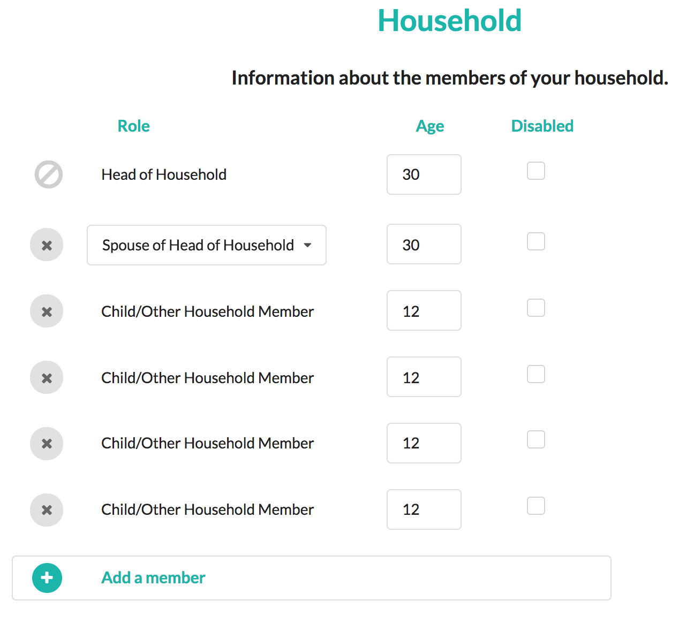Mark the second child as Disabled
679x624 pixels.
point(536,375)
